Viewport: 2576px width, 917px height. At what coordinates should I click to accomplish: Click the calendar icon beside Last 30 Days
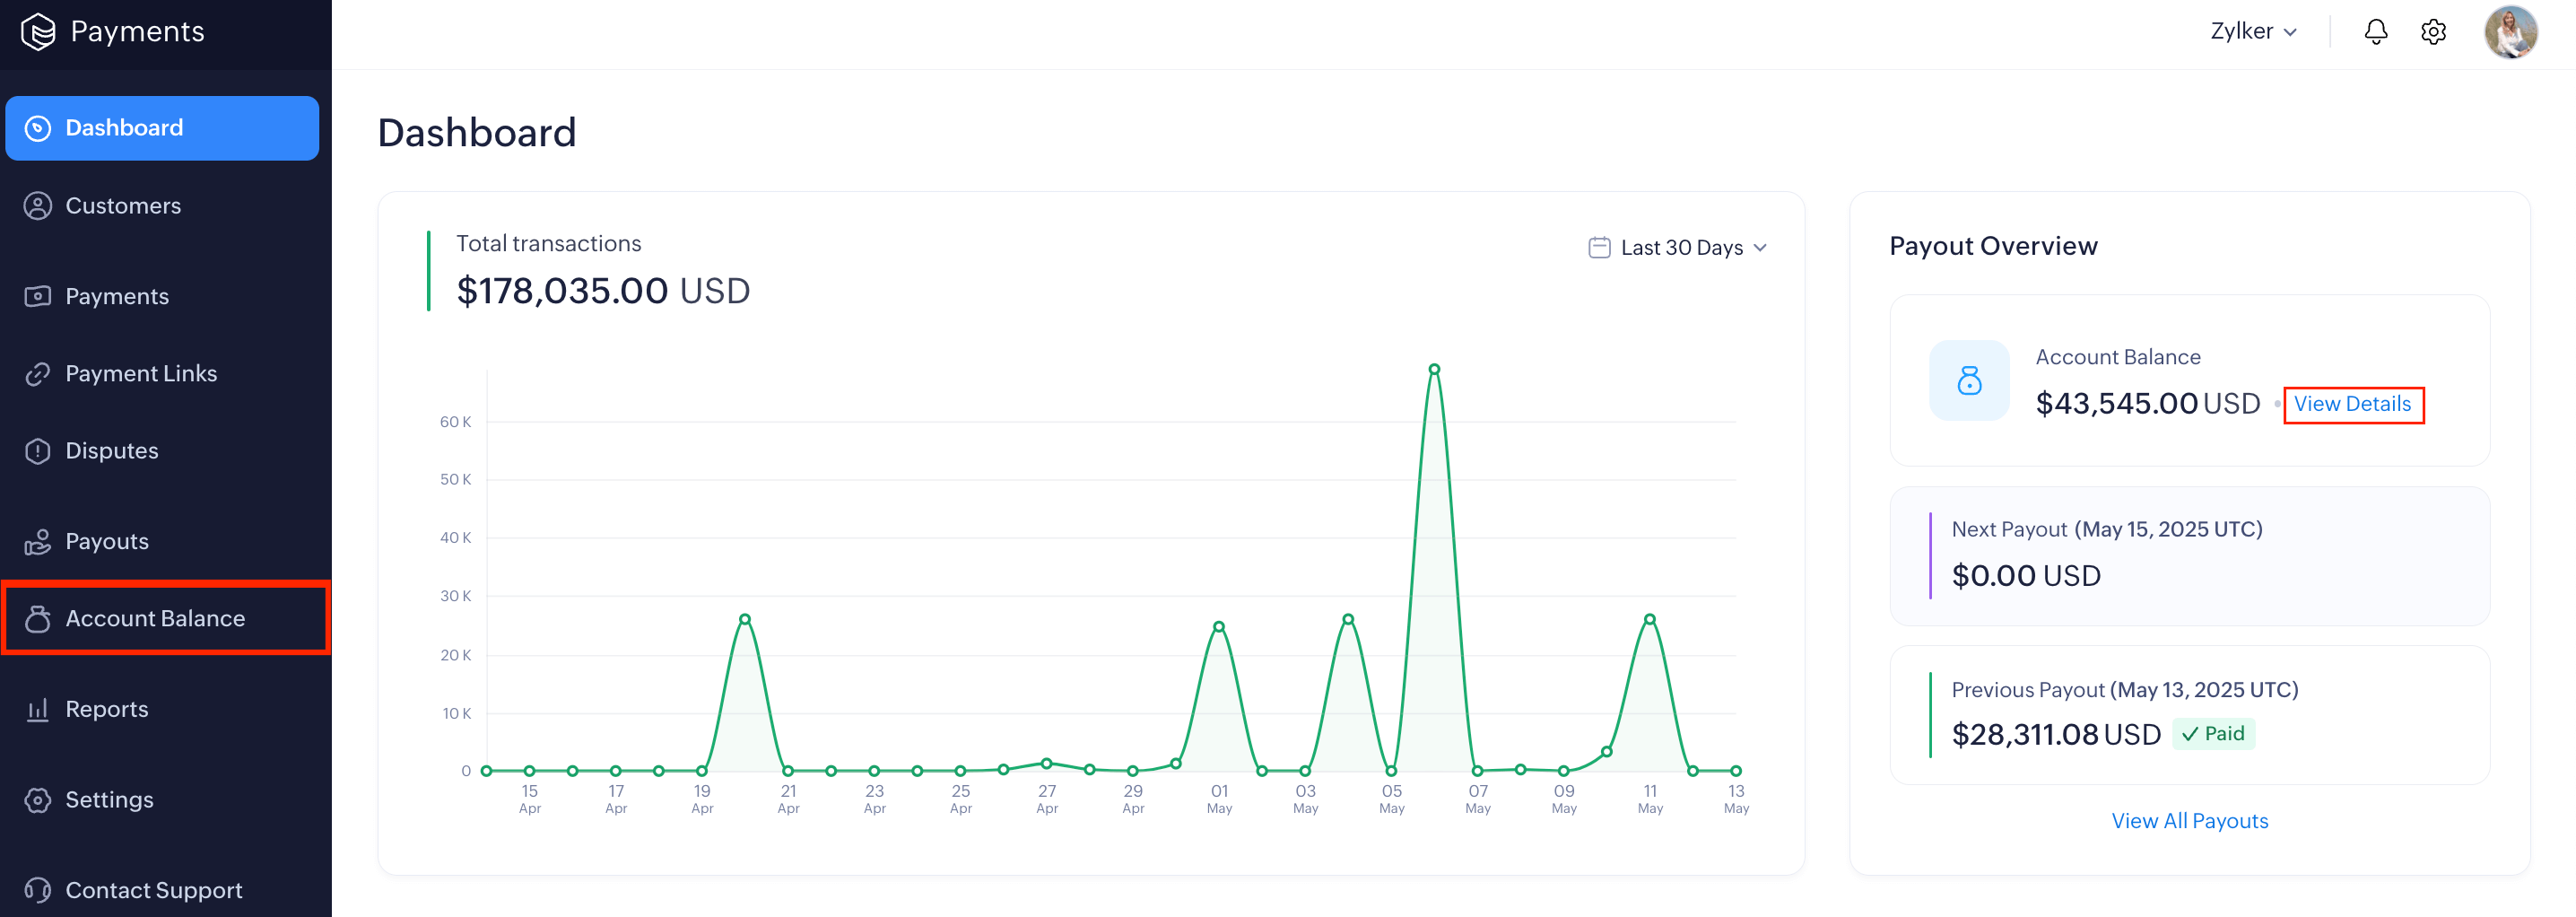coord(1599,248)
